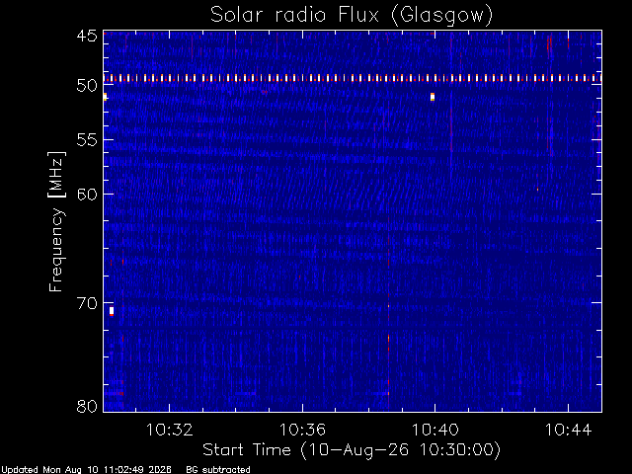This screenshot has height=474, width=632.
Task: Click the 'Frequency [MHz]' axis title
Action: click(56, 221)
